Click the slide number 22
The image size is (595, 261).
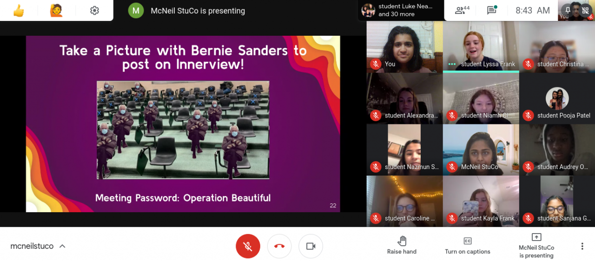[333, 205]
